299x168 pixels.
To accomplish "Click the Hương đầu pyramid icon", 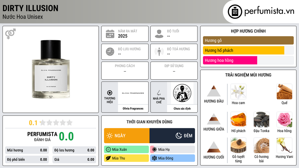I will pyautogui.click(x=214, y=91).
